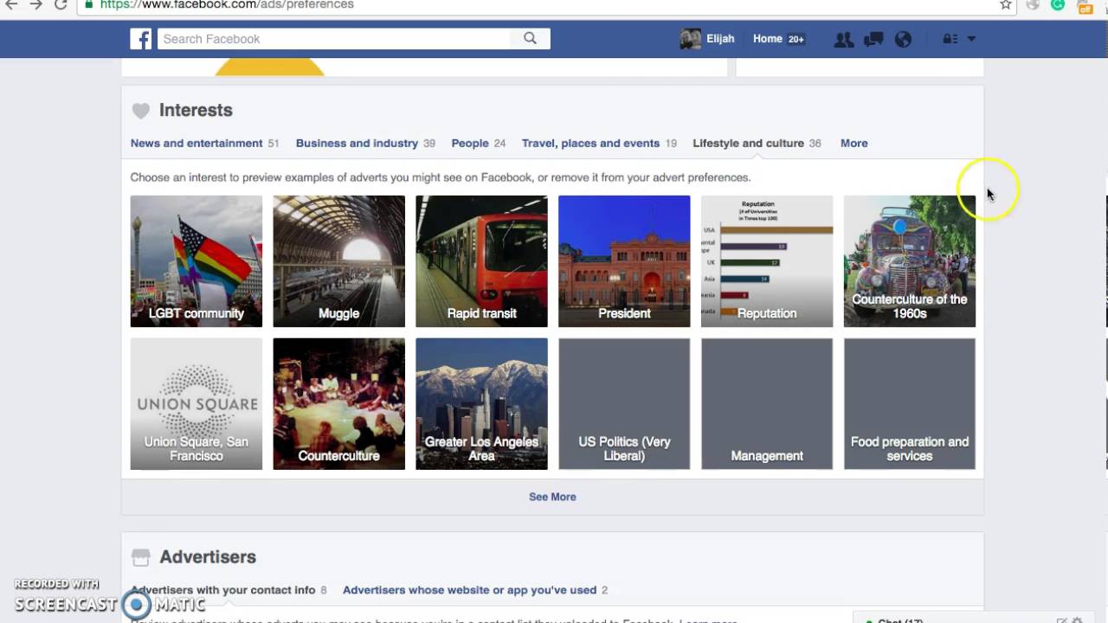This screenshot has height=623, width=1108.
Task: Open Advertisers whose website or app tab
Action: (x=469, y=590)
